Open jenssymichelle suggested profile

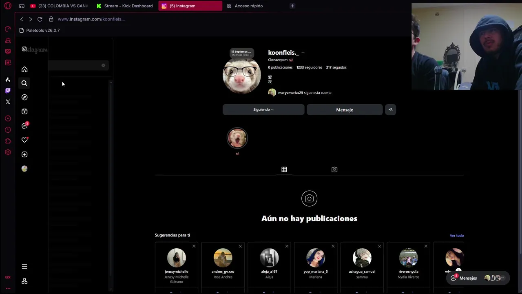click(x=177, y=272)
